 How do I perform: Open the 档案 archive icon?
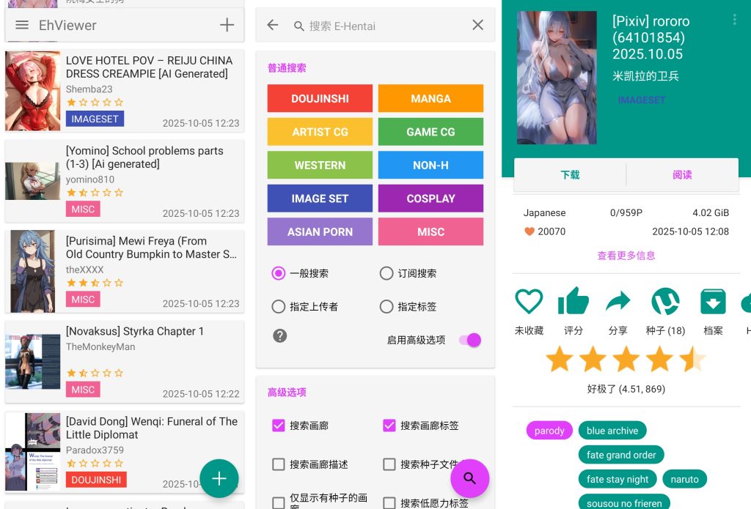pyautogui.click(x=713, y=302)
